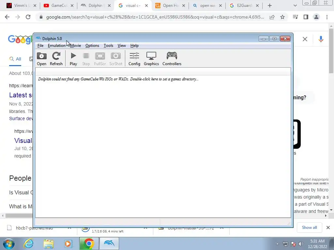The height and width of the screenshot is (250, 334).
Task: Share this page using the address bar icon
Action: pos(272,17)
